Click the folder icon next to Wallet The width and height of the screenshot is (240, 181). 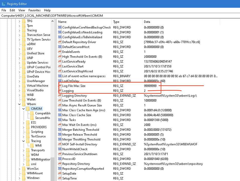pyautogui.click(x=24, y=99)
